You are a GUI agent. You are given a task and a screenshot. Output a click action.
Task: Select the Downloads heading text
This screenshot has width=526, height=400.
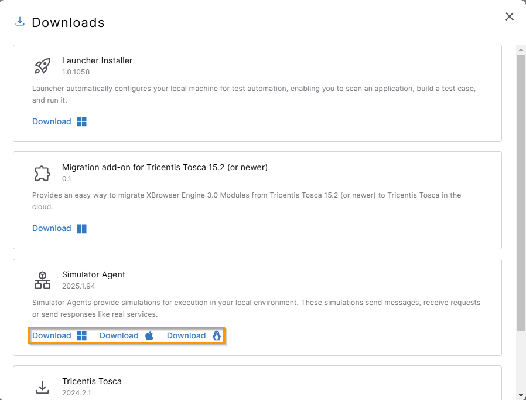(68, 22)
